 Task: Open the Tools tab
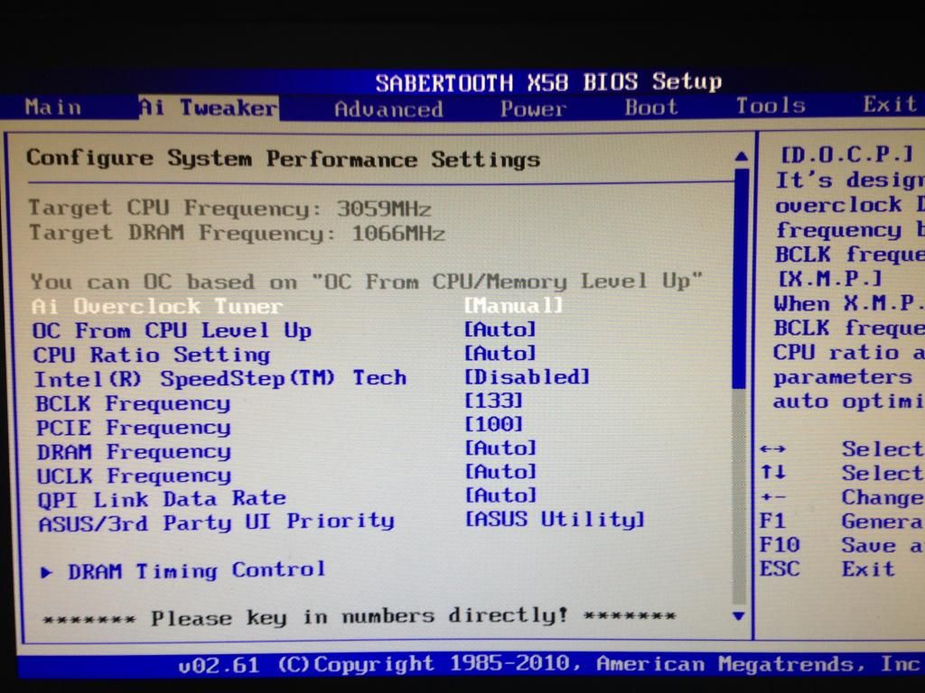[x=771, y=106]
